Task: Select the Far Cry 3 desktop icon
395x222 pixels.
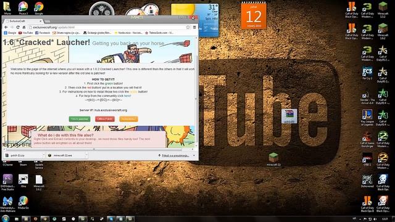Action: (x=367, y=73)
